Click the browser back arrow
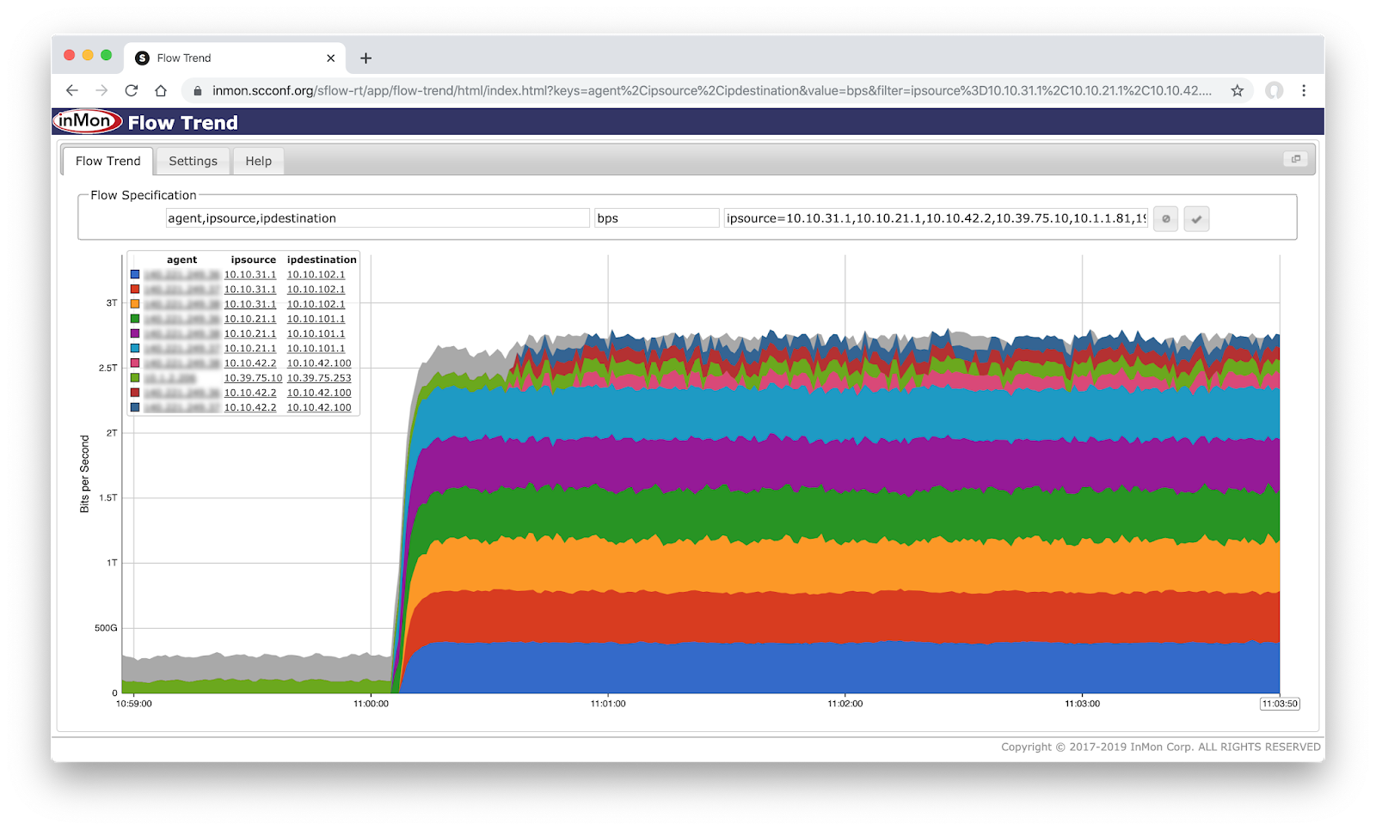The image size is (1376, 830). point(72,90)
